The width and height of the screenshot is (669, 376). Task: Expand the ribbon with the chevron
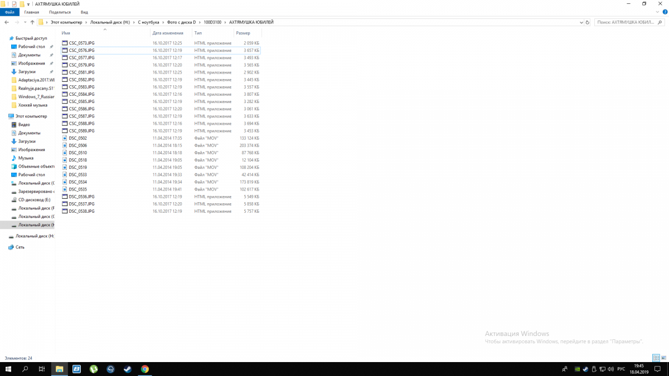point(658,12)
